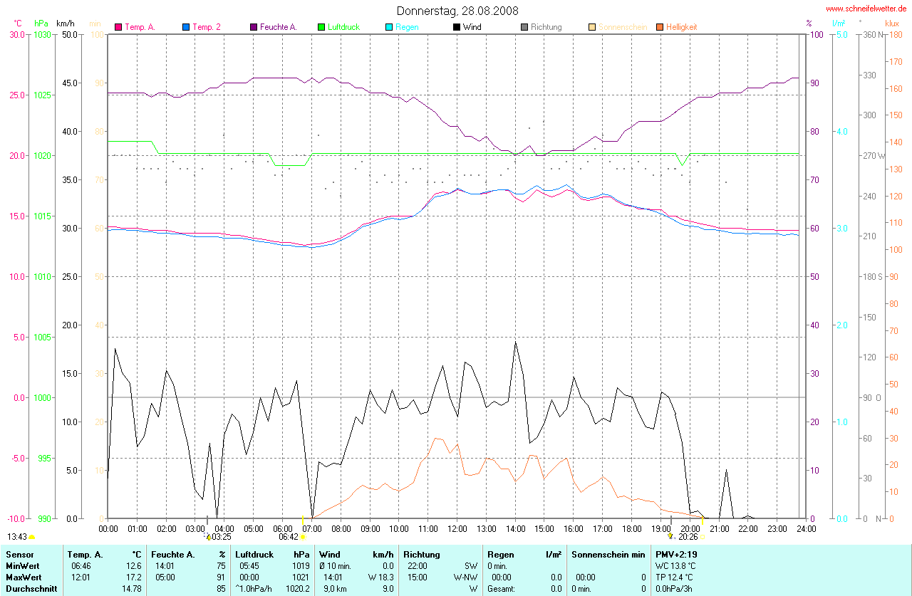The image size is (912, 596).
Task: Click the Temp. 2 blue legend swatch
Action: (186, 27)
